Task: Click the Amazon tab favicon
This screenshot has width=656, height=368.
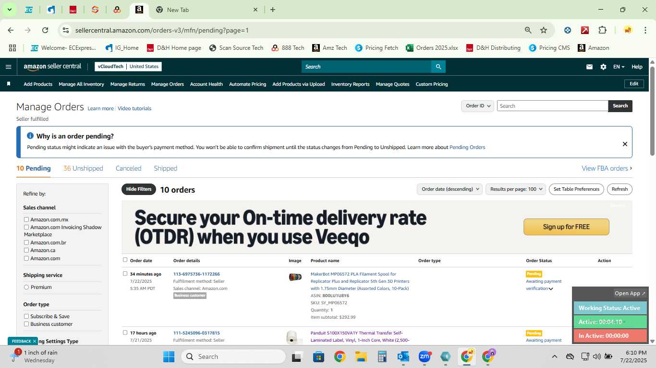Action: [139, 10]
